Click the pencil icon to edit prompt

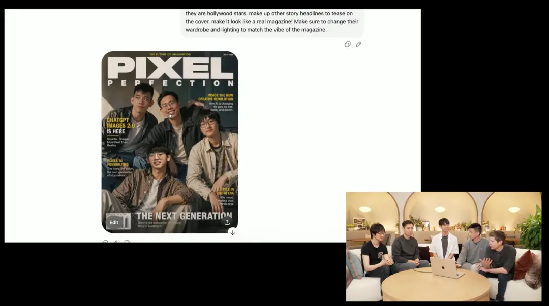[358, 44]
